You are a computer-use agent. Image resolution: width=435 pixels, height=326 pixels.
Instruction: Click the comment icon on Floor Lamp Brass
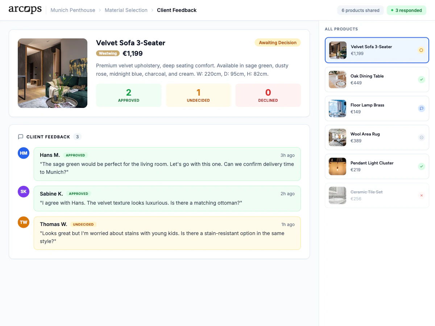[421, 108]
